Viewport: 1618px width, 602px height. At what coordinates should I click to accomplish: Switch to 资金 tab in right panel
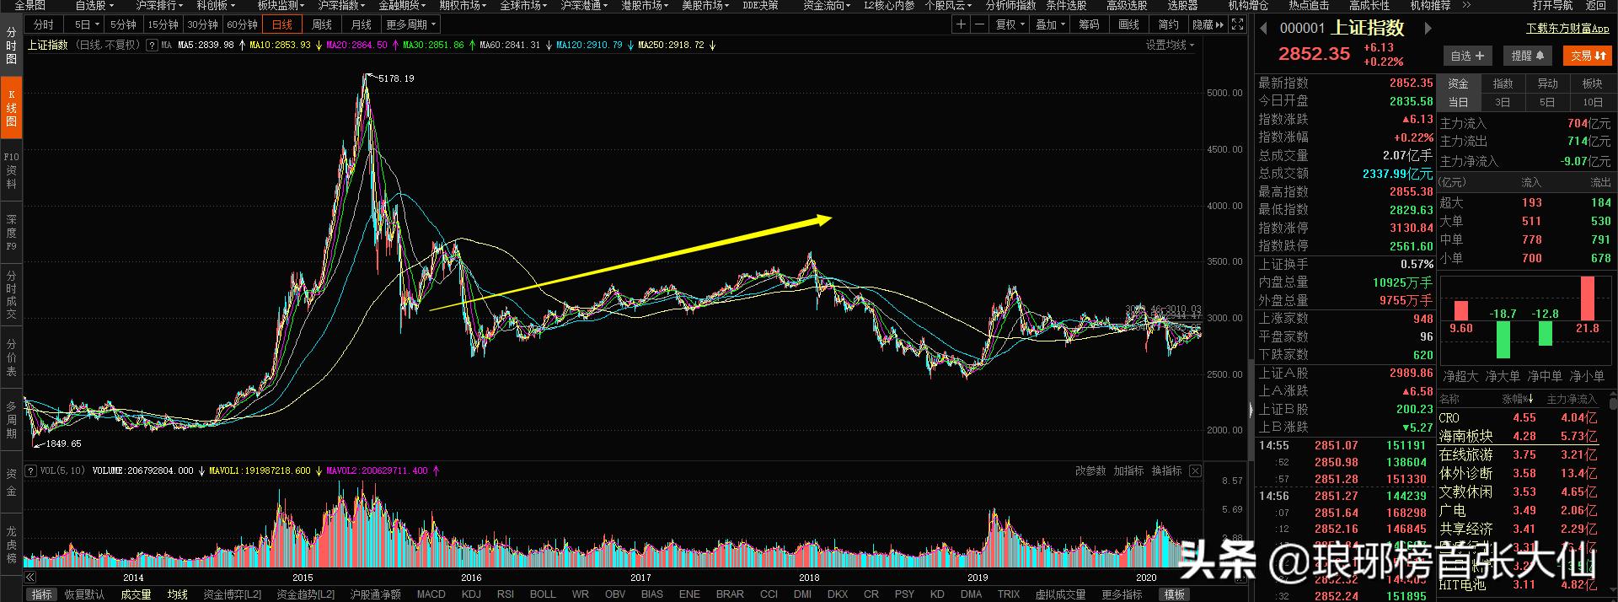tap(1459, 83)
